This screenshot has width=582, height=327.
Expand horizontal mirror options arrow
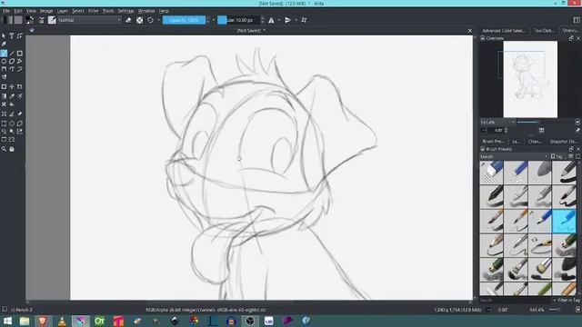click(x=279, y=20)
